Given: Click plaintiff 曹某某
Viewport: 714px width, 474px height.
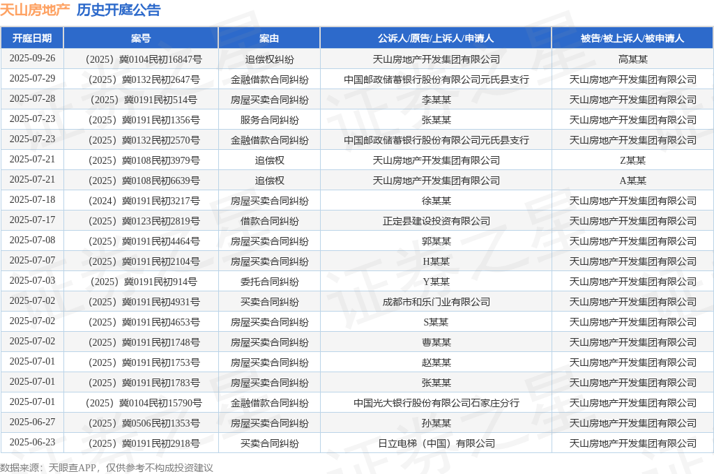Looking at the screenshot, I should (436, 342).
